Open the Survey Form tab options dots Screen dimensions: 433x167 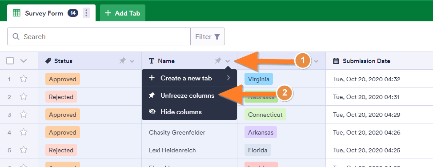point(86,13)
